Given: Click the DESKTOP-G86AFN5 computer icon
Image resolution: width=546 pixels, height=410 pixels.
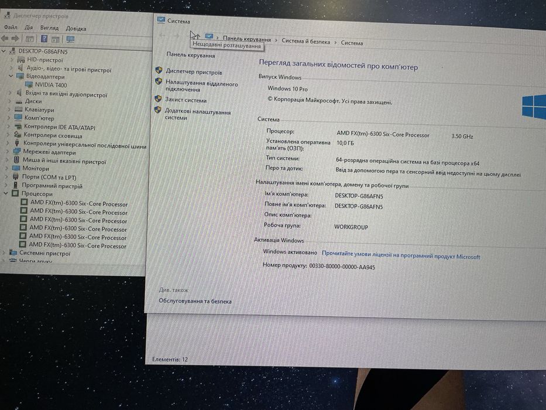Looking at the screenshot, I should tap(12, 52).
